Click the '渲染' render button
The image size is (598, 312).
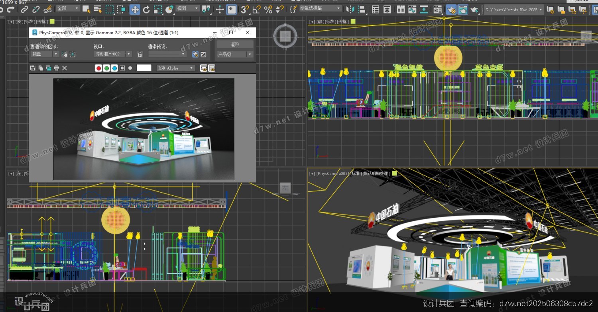click(235, 44)
